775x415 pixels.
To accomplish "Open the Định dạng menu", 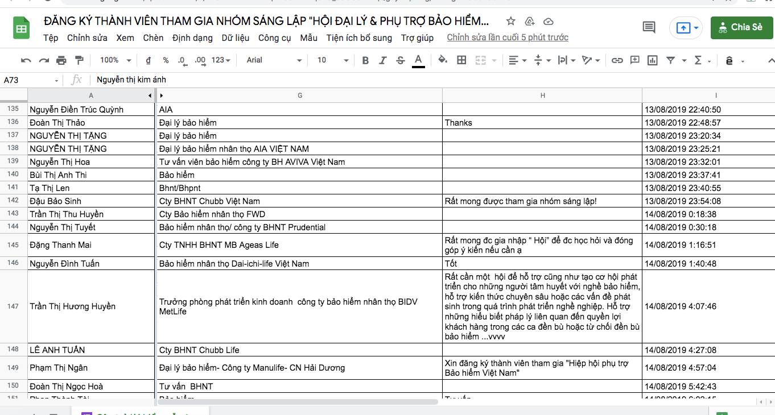I will [192, 38].
